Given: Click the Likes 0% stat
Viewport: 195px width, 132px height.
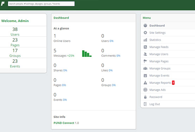Looking at the screenshot, I should tap(107, 70).
